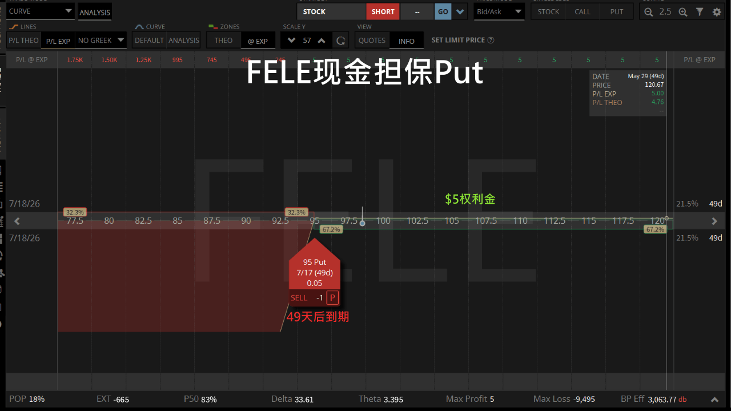Toggle the P/L EXP line
Image resolution: width=731 pixels, height=411 pixels.
58,41
